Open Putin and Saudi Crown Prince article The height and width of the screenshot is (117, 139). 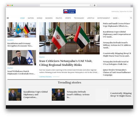116,25
